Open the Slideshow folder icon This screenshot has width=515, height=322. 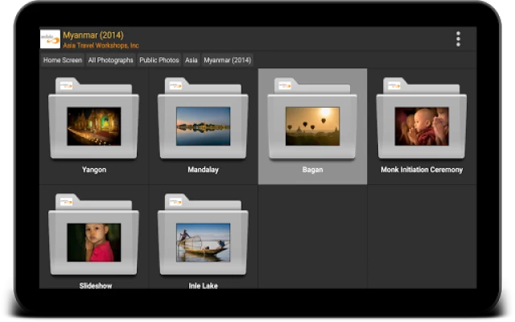pyautogui.click(x=93, y=237)
